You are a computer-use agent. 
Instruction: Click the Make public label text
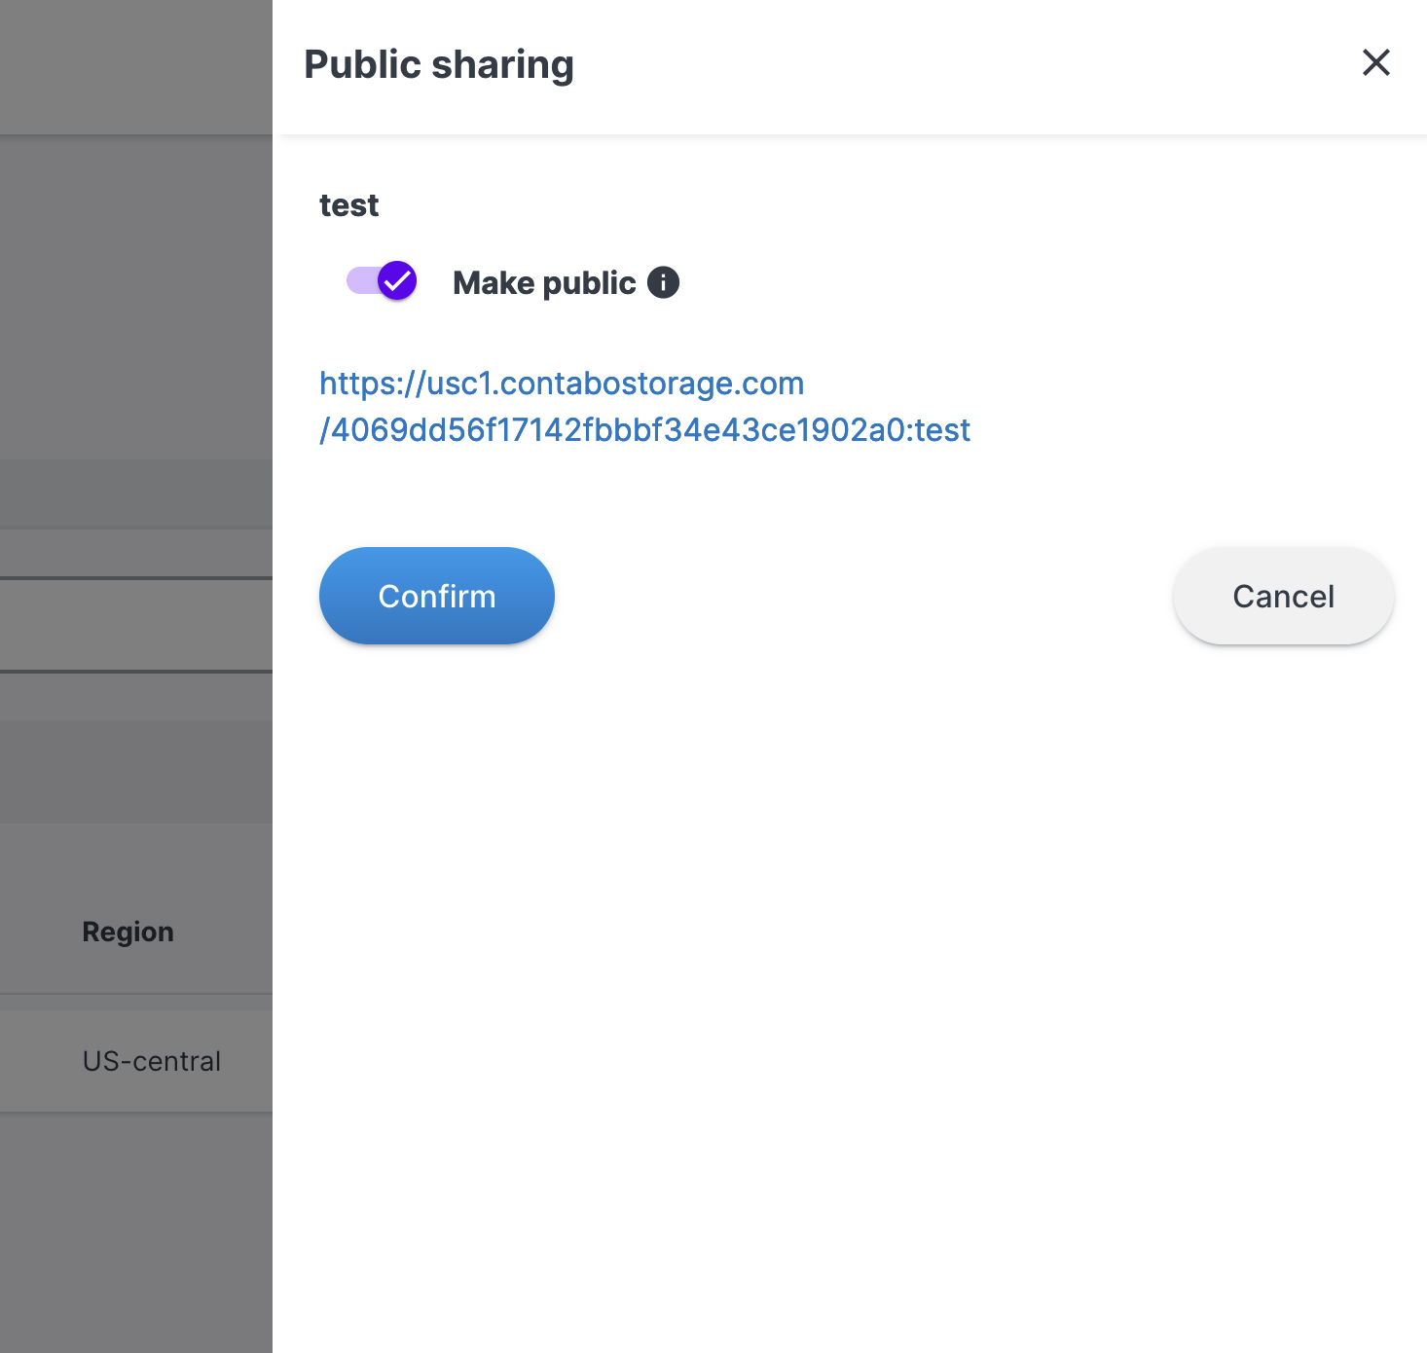click(544, 283)
